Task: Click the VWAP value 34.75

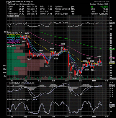Action: (x=50, y=14)
